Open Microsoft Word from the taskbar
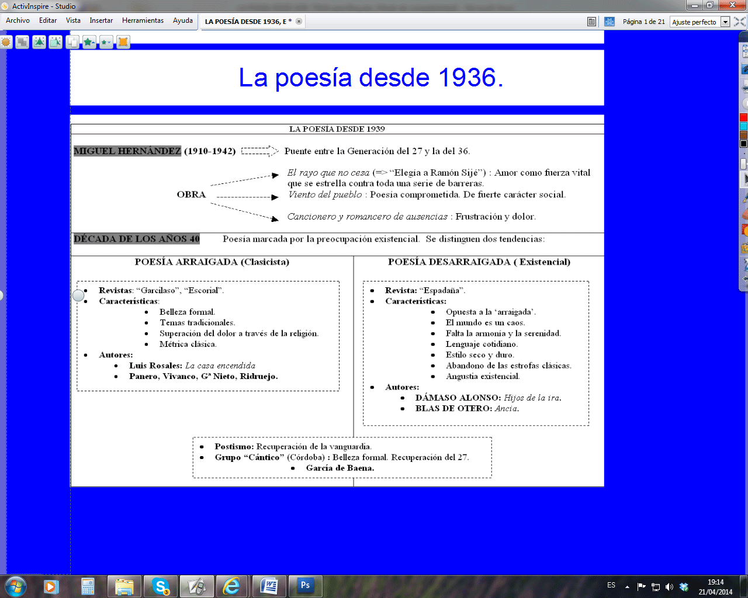748x598 pixels. [x=269, y=586]
